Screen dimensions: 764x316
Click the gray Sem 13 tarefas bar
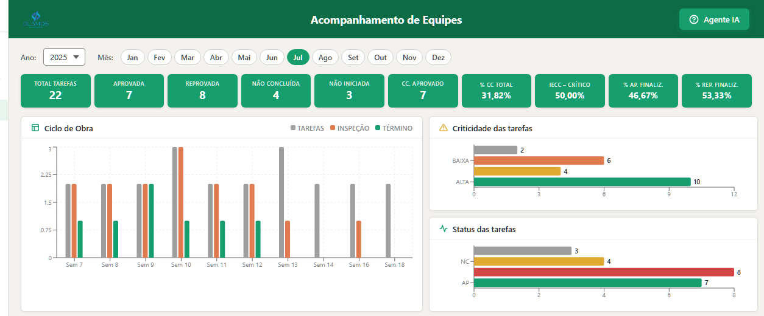click(x=281, y=202)
